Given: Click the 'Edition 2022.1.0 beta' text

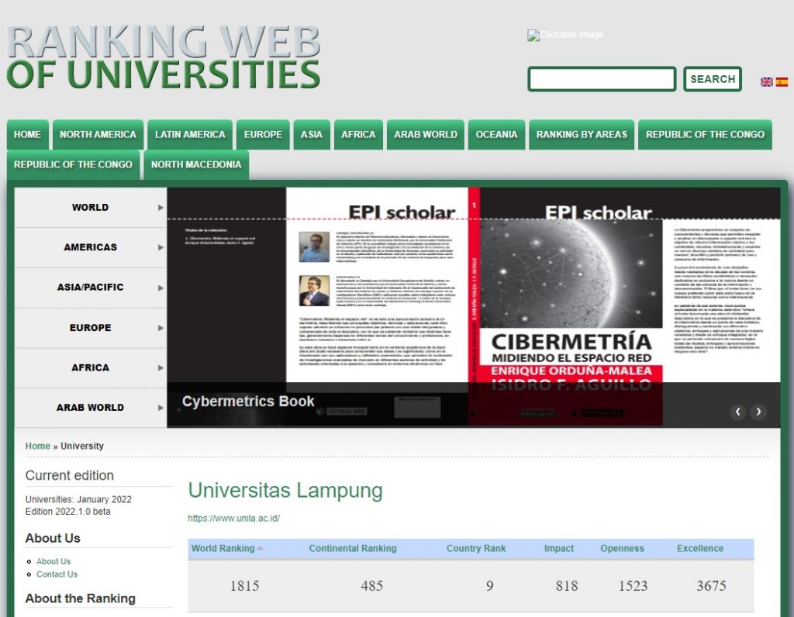Looking at the screenshot, I should [68, 512].
